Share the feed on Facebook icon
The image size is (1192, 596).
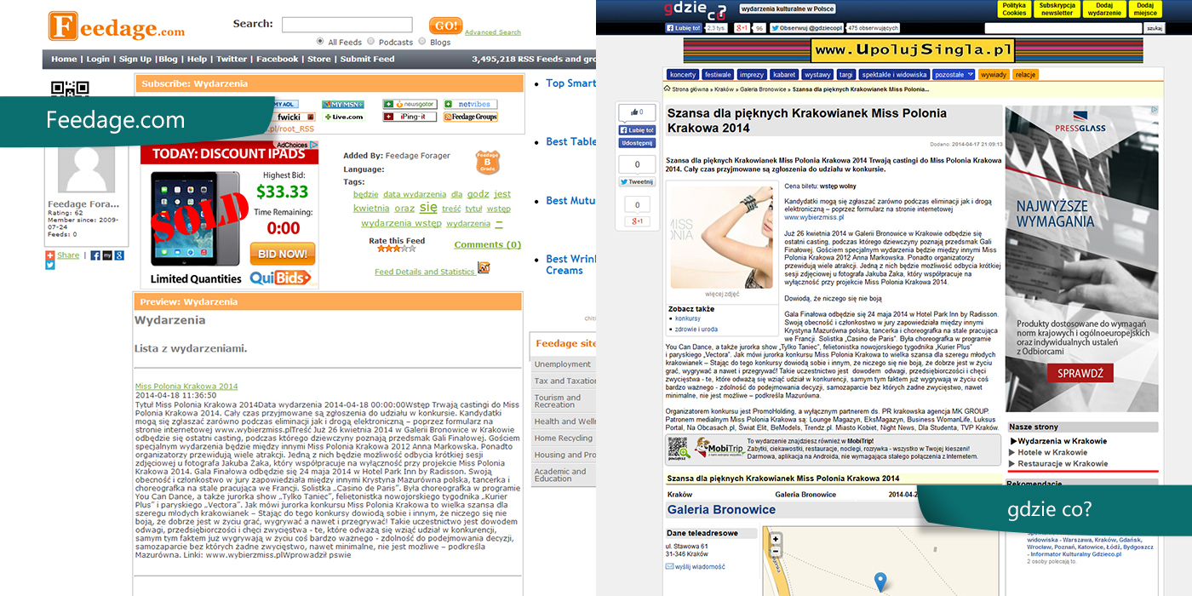pos(95,255)
